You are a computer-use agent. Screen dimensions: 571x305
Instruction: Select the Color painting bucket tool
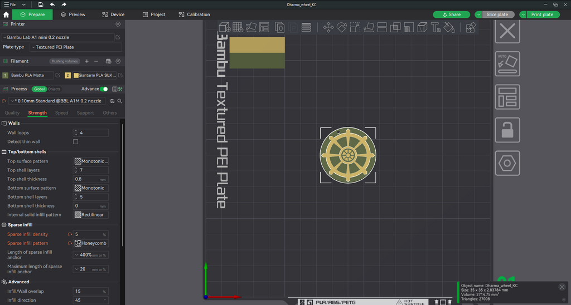(449, 27)
